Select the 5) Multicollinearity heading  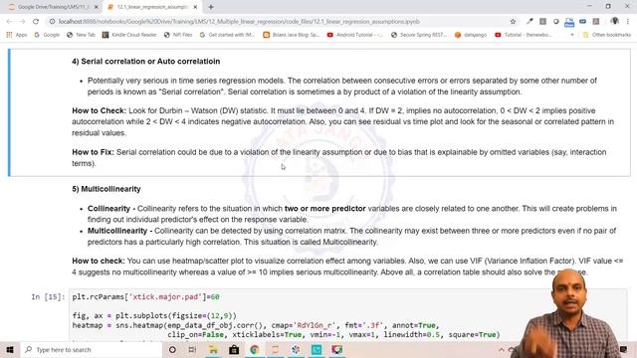coord(106,189)
